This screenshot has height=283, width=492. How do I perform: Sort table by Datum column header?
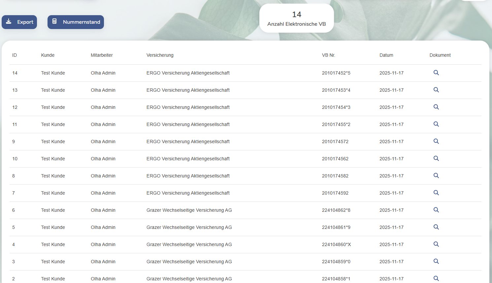click(386, 55)
